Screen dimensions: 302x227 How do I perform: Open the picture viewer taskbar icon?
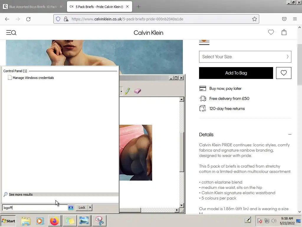[84, 221]
